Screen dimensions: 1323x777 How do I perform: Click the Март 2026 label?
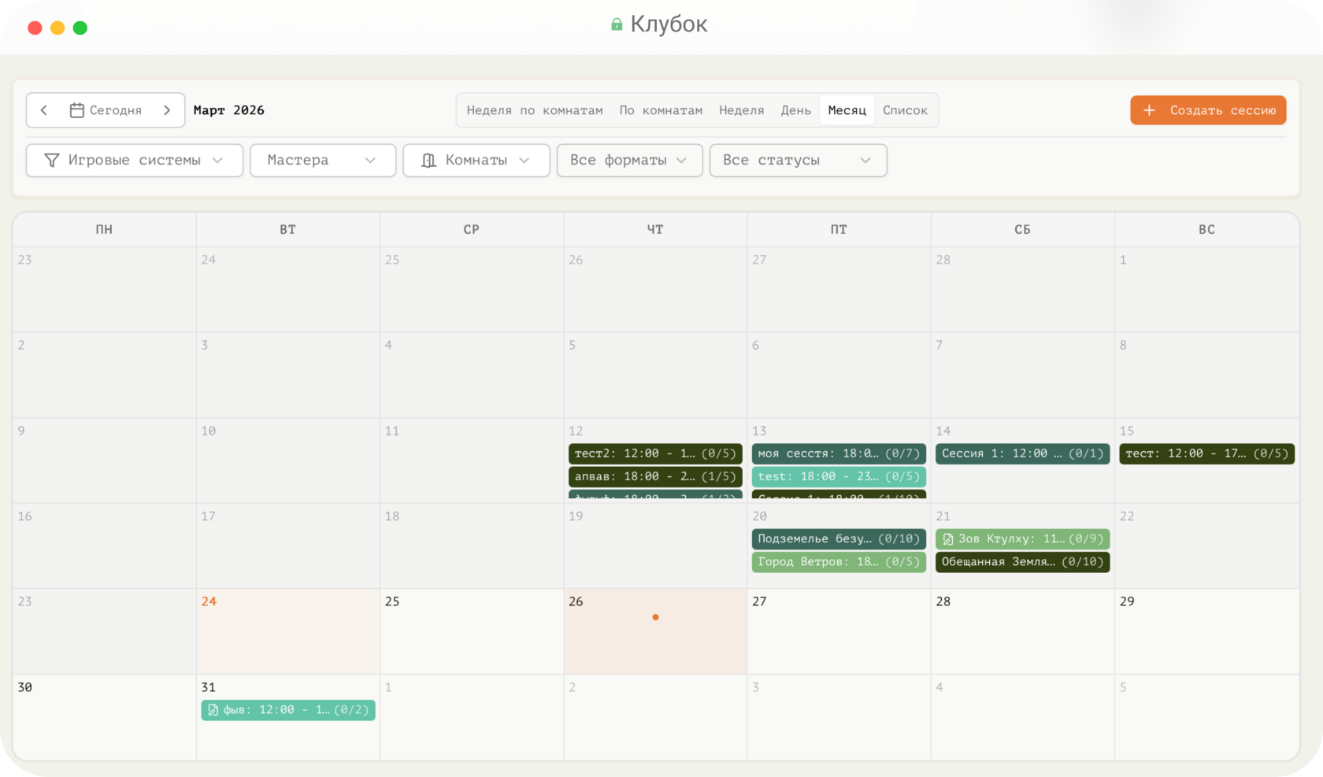click(x=229, y=110)
